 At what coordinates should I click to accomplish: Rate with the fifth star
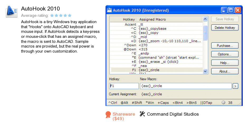click(x=70, y=16)
